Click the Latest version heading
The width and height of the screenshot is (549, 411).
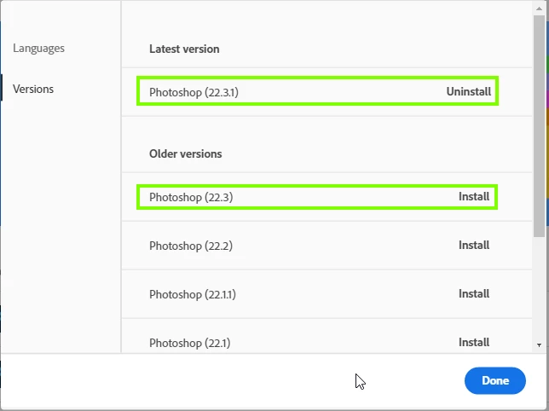(x=184, y=49)
